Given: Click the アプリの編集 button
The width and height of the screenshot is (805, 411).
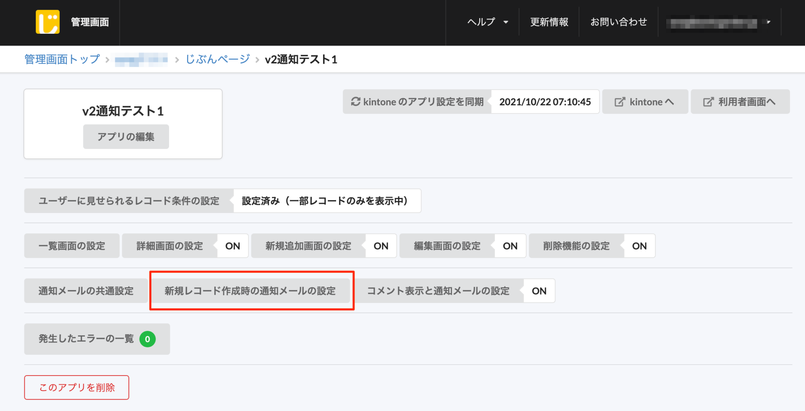Looking at the screenshot, I should pyautogui.click(x=126, y=137).
